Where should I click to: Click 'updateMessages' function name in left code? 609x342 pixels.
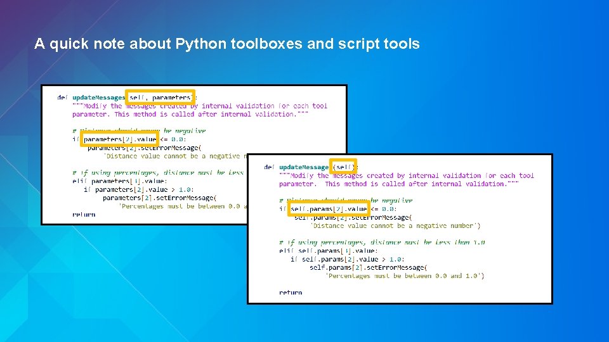tap(99, 98)
